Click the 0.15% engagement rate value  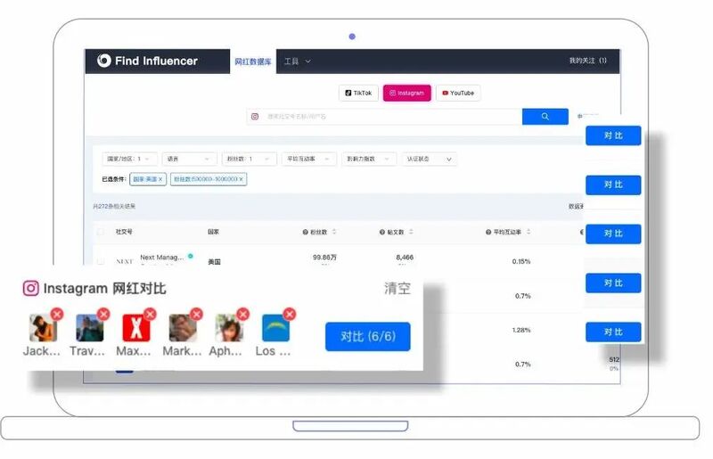coord(521,261)
